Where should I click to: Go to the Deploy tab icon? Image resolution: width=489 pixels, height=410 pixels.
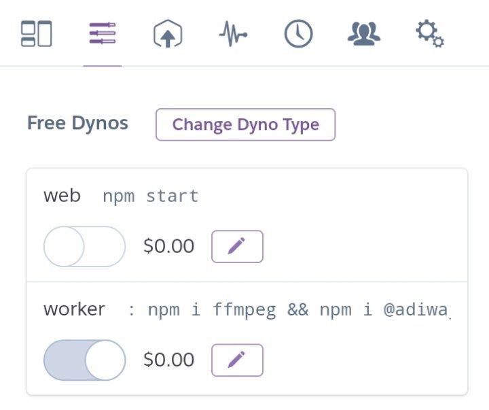[x=168, y=33]
